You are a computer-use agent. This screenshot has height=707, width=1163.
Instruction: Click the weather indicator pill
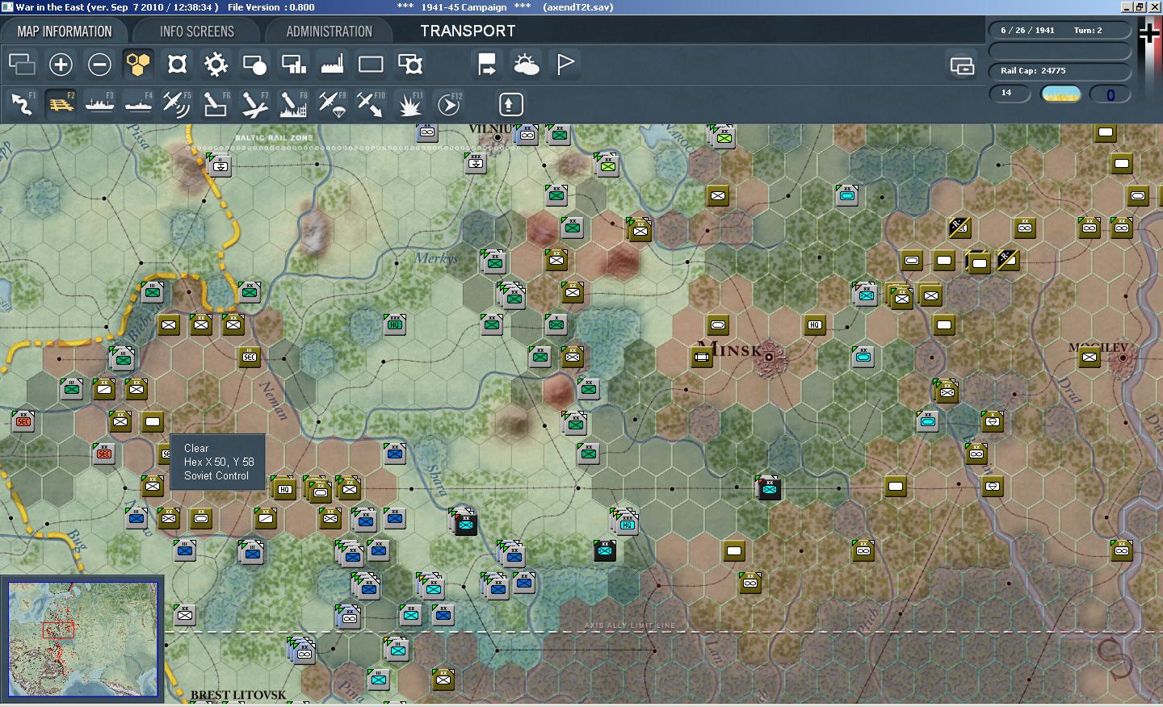[x=1061, y=94]
